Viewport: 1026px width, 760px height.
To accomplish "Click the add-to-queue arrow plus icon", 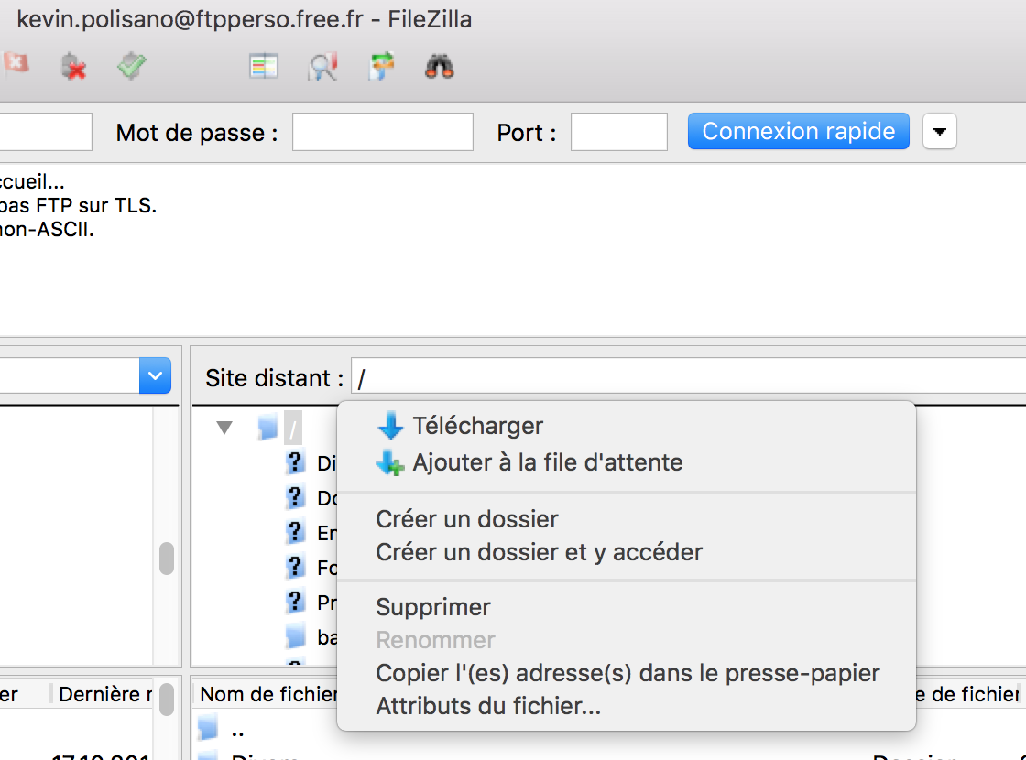I will 390,462.
